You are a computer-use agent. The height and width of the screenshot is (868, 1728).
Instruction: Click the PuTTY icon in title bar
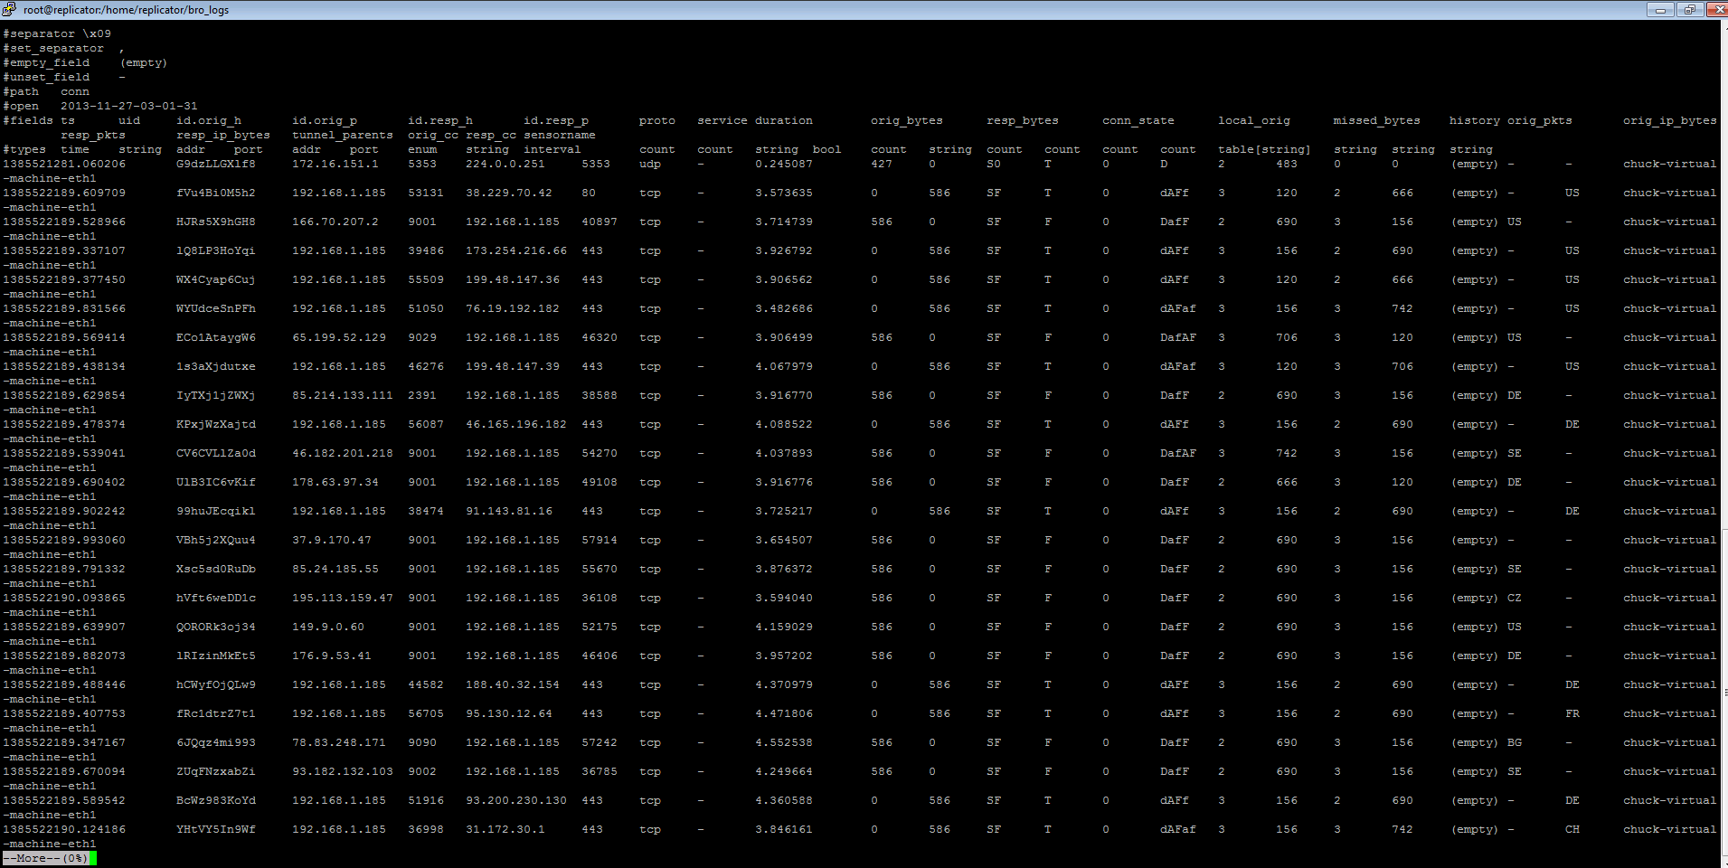9,9
